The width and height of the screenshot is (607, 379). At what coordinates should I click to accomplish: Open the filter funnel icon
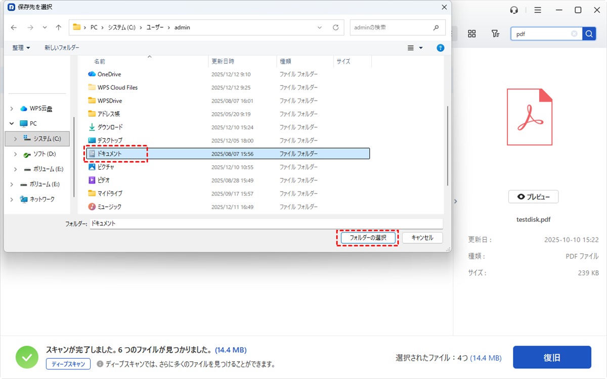click(x=495, y=33)
